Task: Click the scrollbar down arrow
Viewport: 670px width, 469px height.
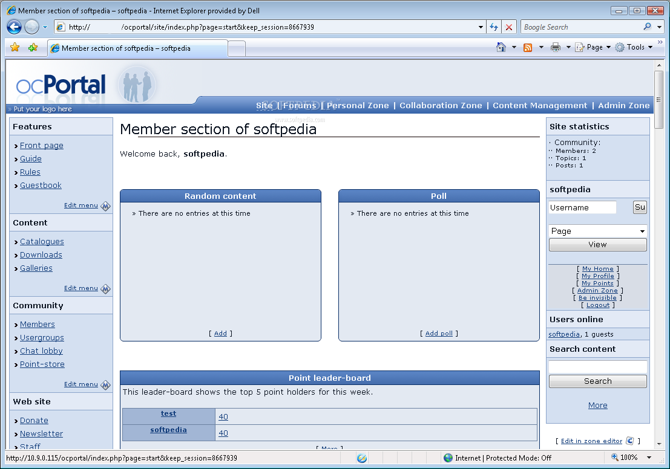Action: (x=659, y=444)
